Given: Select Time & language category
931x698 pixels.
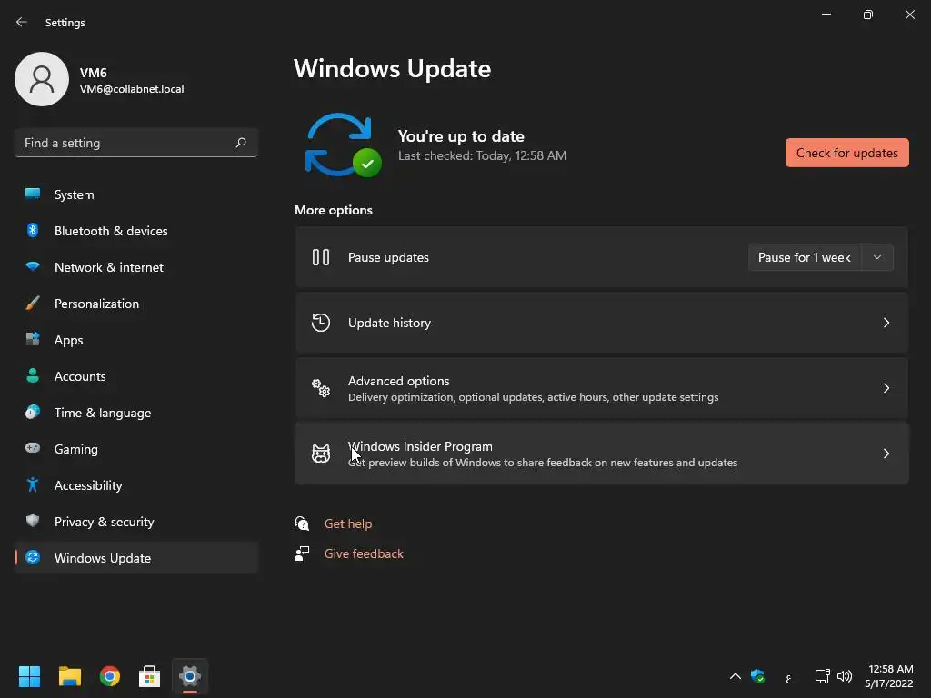Looking at the screenshot, I should (136, 412).
